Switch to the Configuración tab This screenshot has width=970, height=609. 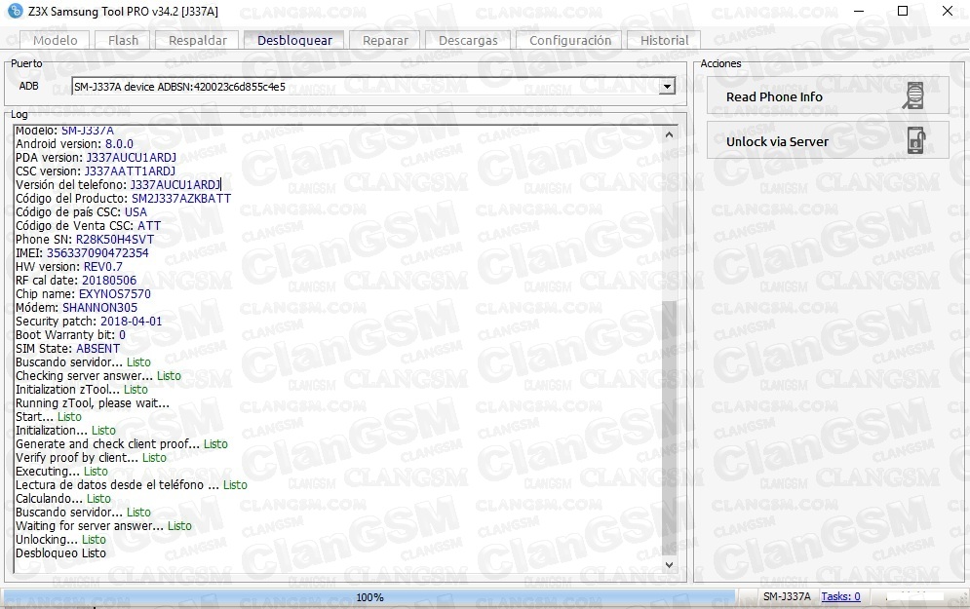[569, 40]
